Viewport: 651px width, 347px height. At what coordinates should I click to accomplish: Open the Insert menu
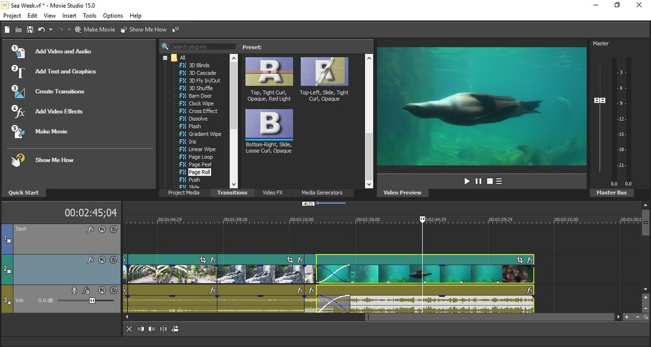[69, 16]
